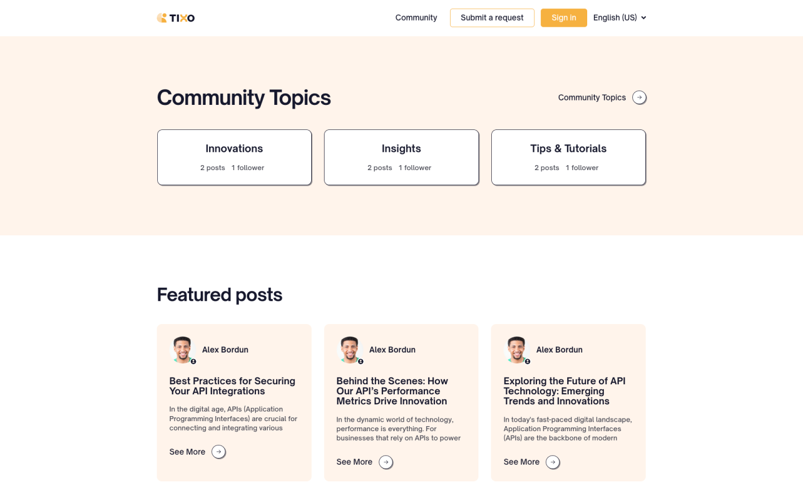Click the Submit a request button
The image size is (803, 502).
(x=492, y=18)
